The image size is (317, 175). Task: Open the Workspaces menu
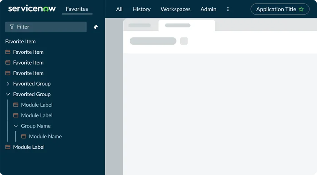point(176,9)
